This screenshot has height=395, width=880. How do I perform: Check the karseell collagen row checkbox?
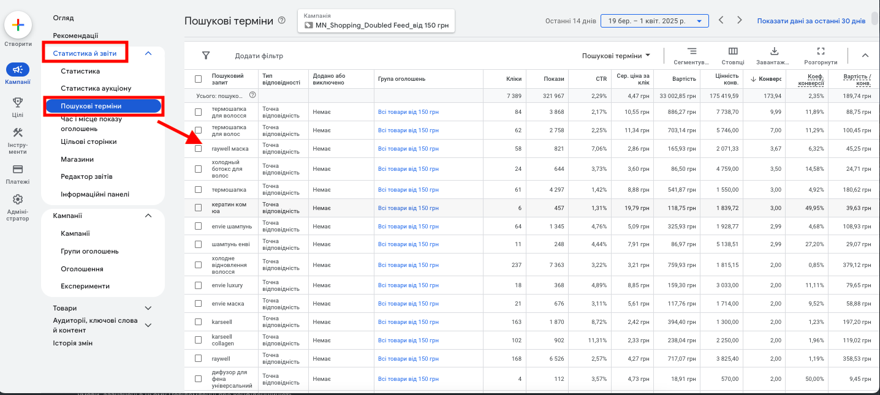198,340
